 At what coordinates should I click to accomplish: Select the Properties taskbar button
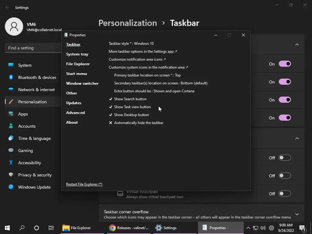pos(221,228)
